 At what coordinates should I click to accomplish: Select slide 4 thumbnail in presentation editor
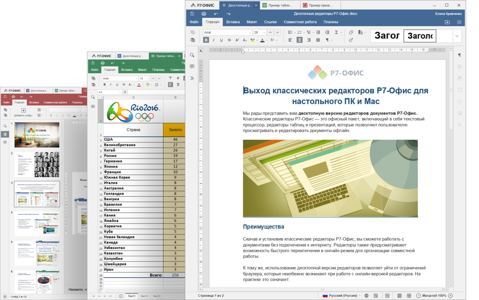37,224
